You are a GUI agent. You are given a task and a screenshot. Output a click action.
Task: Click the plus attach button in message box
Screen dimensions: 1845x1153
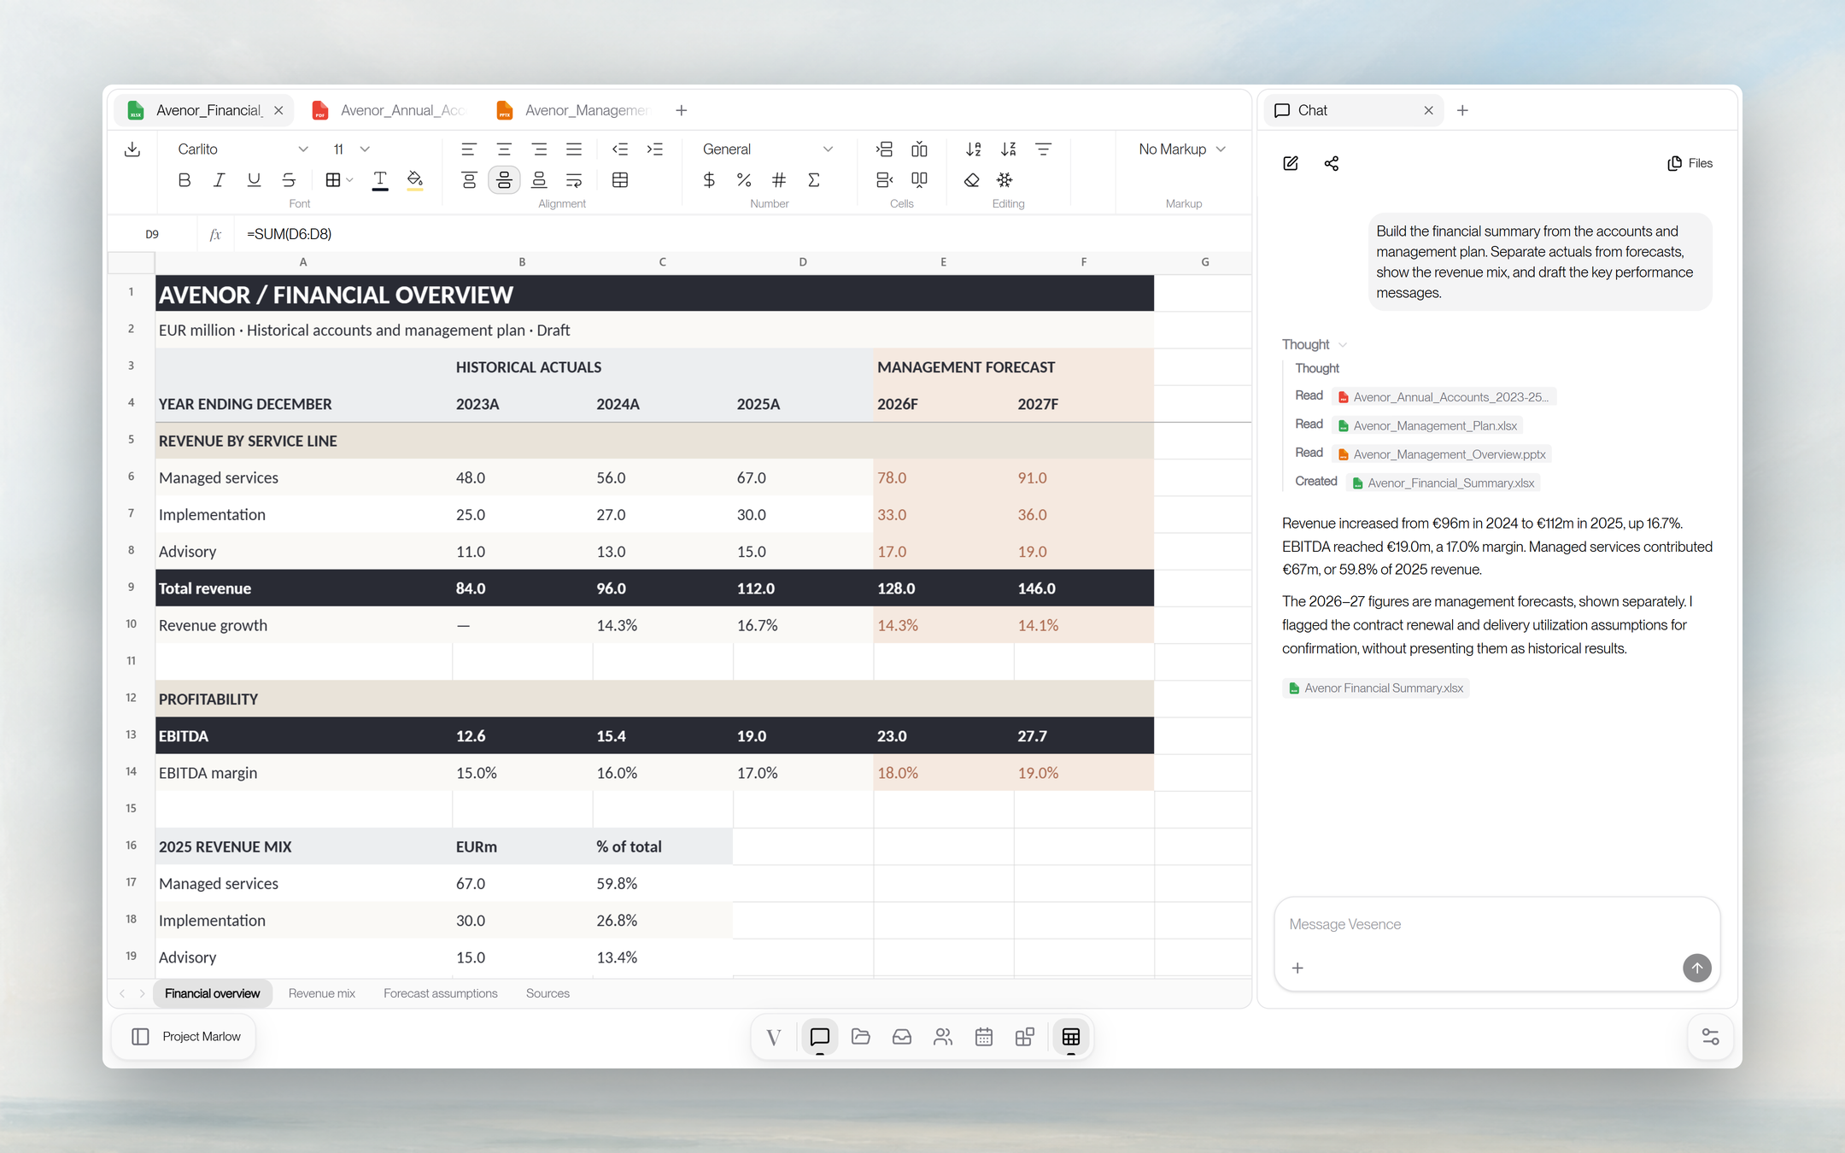tap(1297, 968)
